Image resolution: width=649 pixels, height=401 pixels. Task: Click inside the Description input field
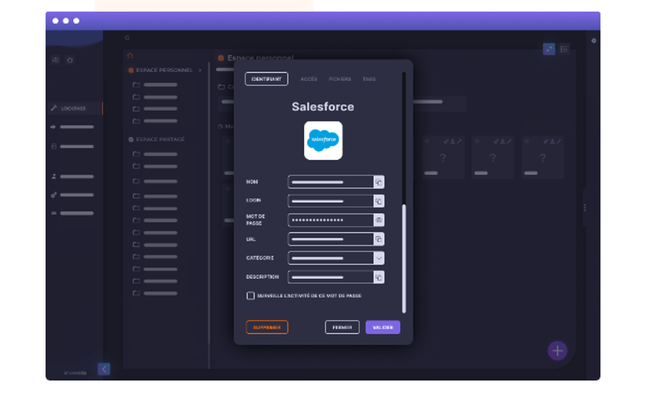pos(331,277)
